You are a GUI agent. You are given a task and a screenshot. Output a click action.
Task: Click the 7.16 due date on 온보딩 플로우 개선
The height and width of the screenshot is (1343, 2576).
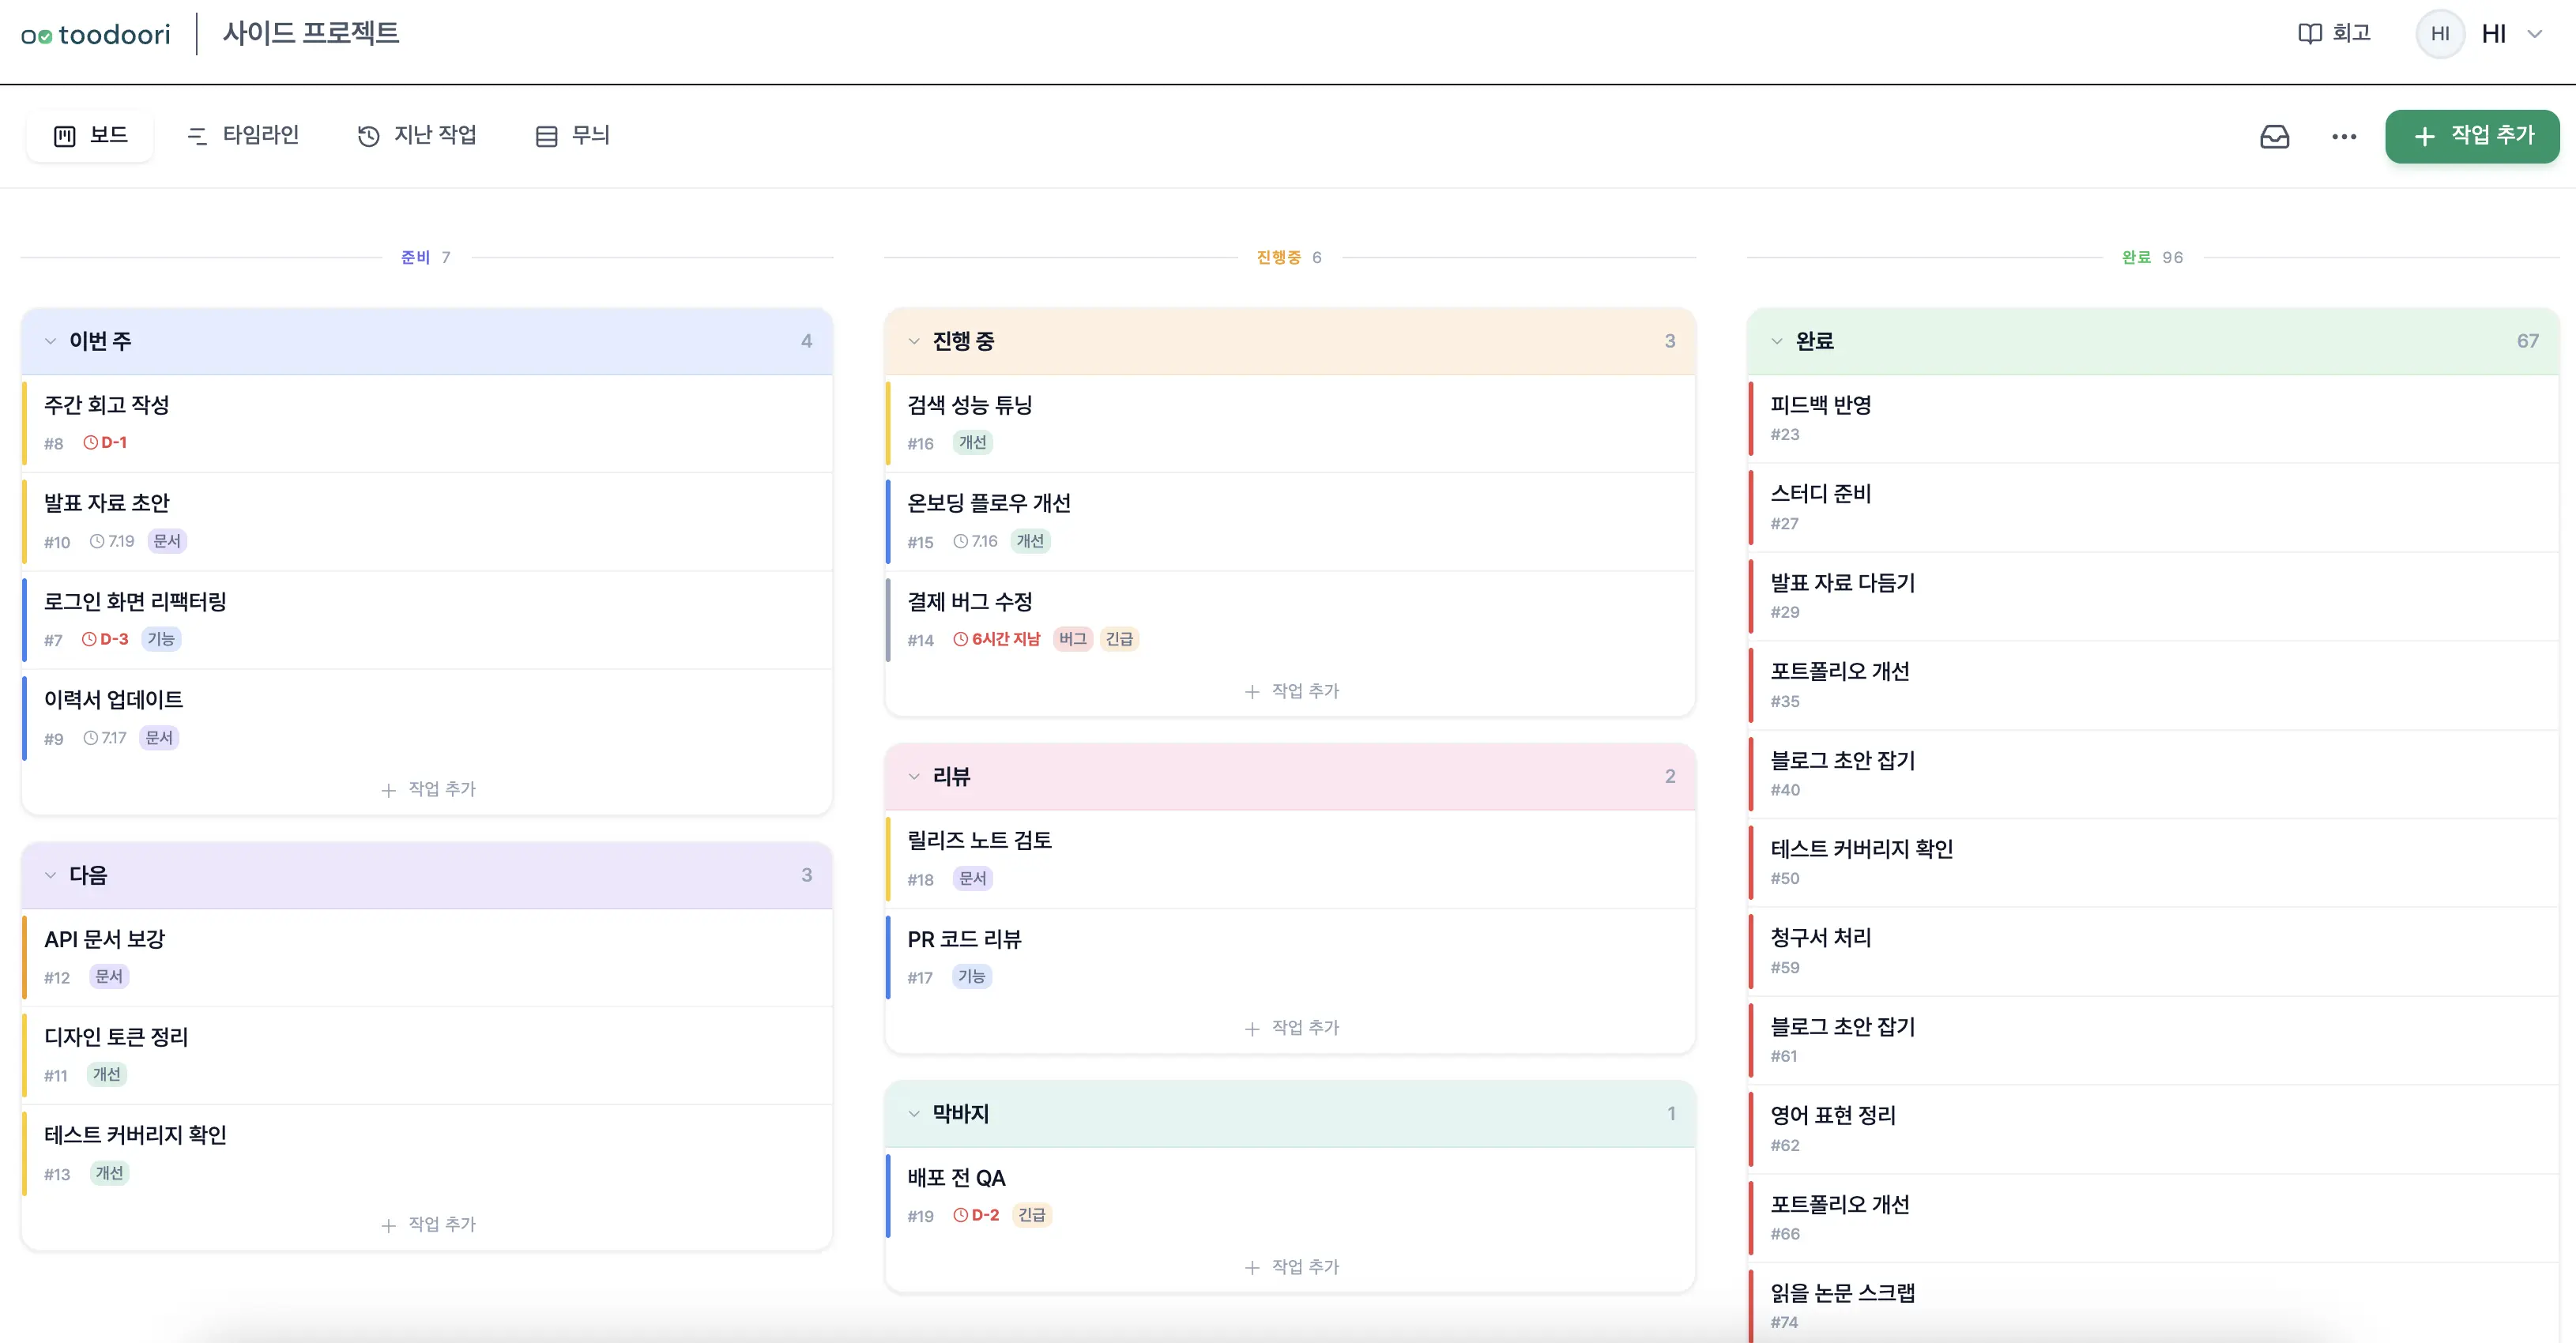coord(976,541)
